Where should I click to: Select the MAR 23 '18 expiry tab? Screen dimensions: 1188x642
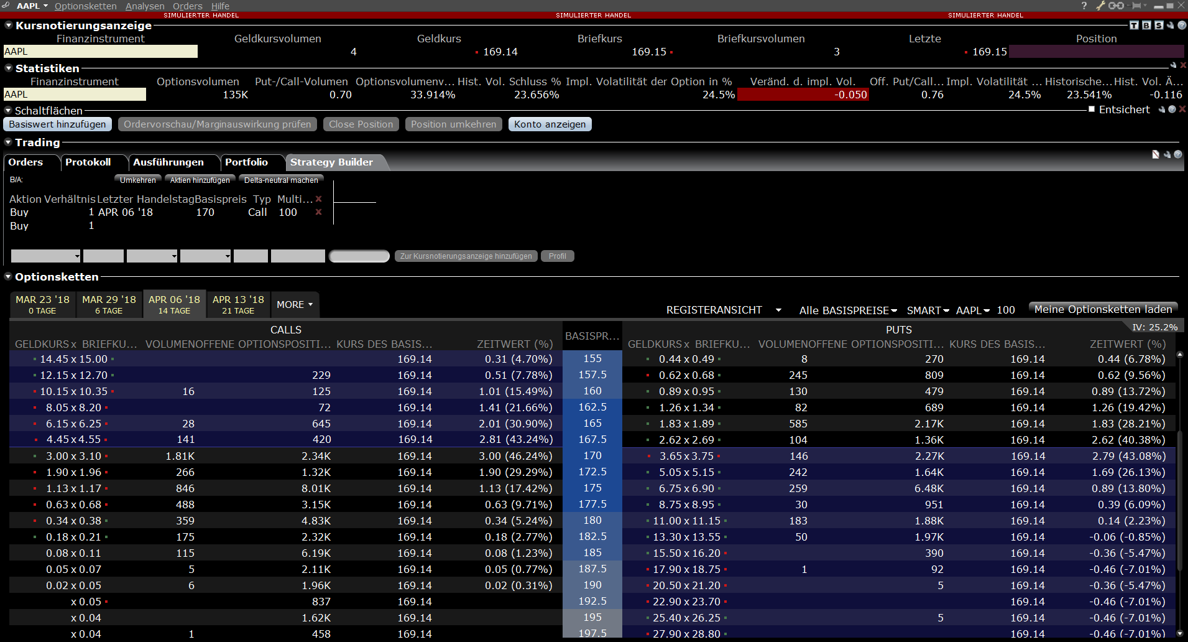click(43, 304)
